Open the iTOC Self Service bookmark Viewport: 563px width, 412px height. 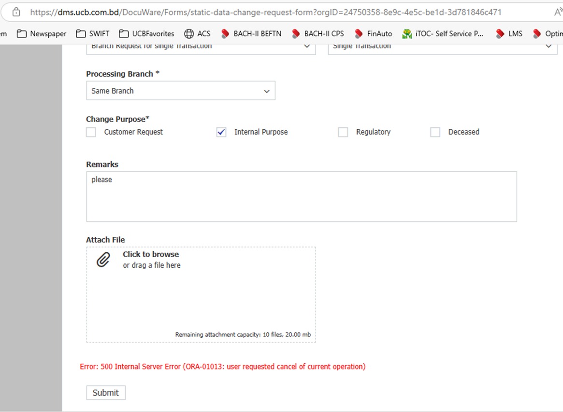click(443, 34)
